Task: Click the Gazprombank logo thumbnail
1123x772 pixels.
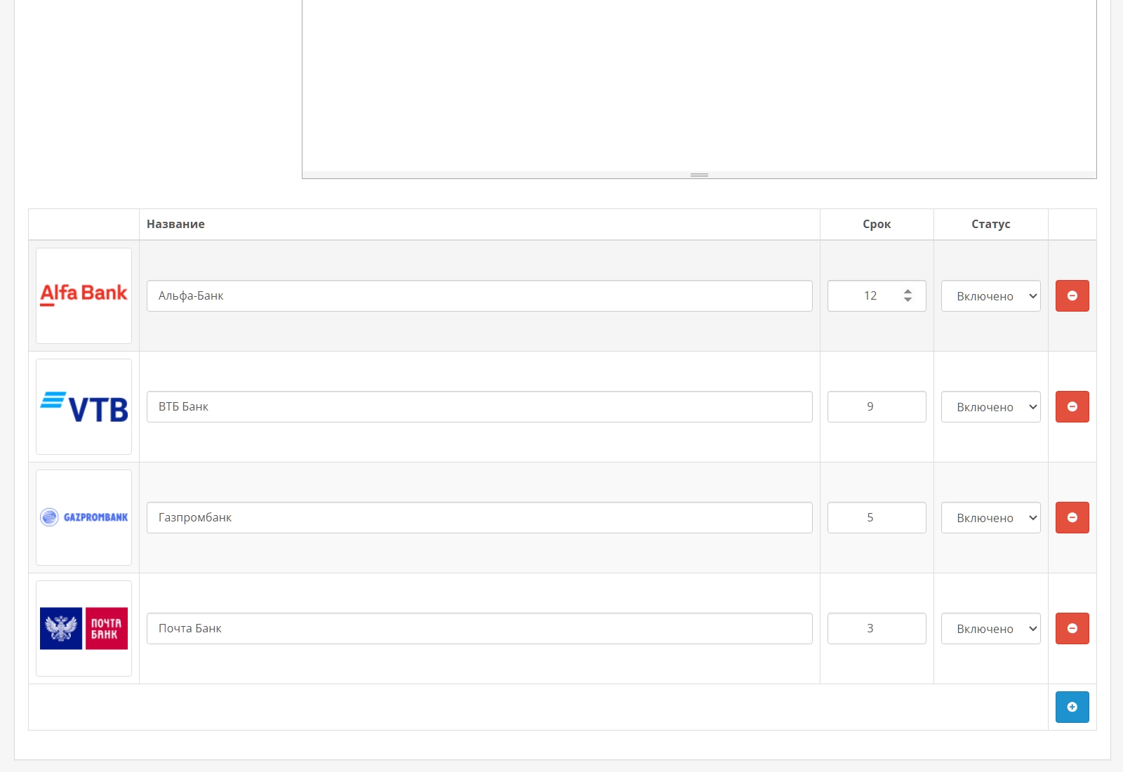Action: (84, 517)
